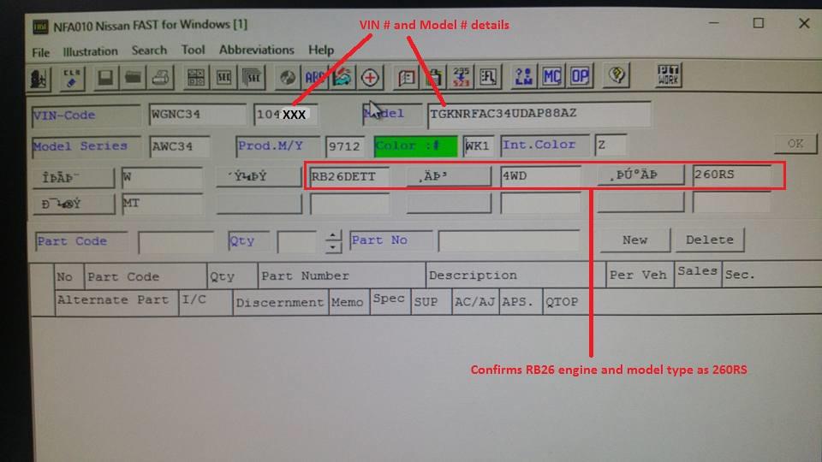The height and width of the screenshot is (462, 822).
Task: Click the person question mark icon
Action: click(524, 76)
